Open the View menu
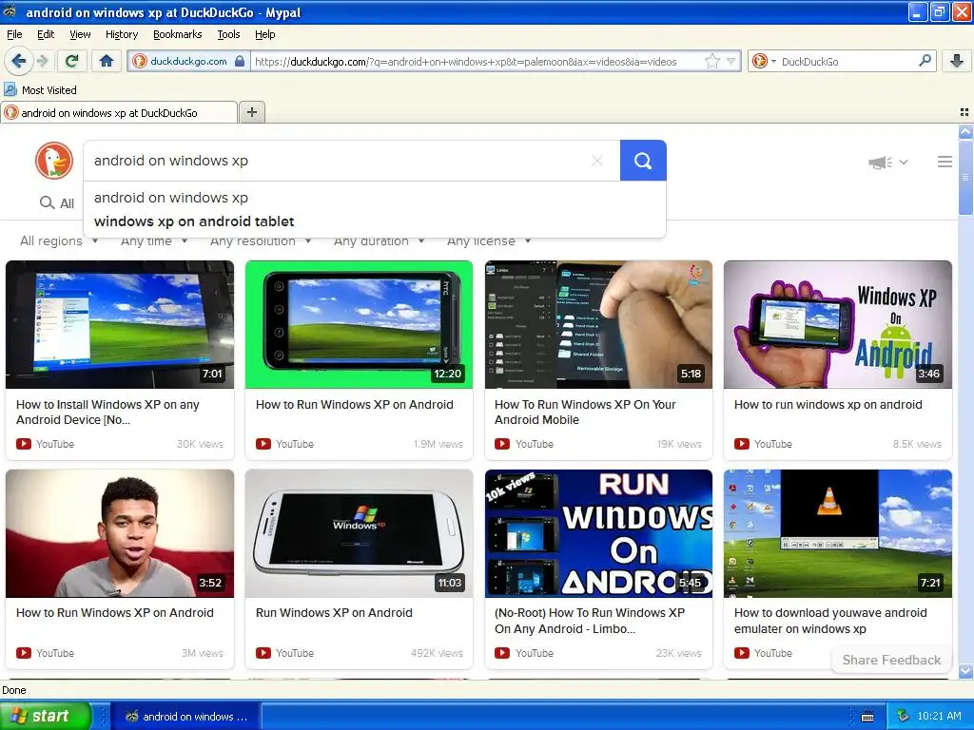974x730 pixels. point(80,34)
